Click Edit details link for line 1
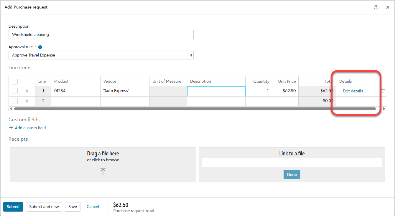Screen dimensions: 395x216 [x=353, y=91]
